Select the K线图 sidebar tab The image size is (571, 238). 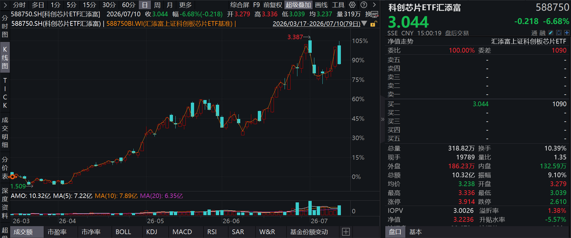click(5, 58)
